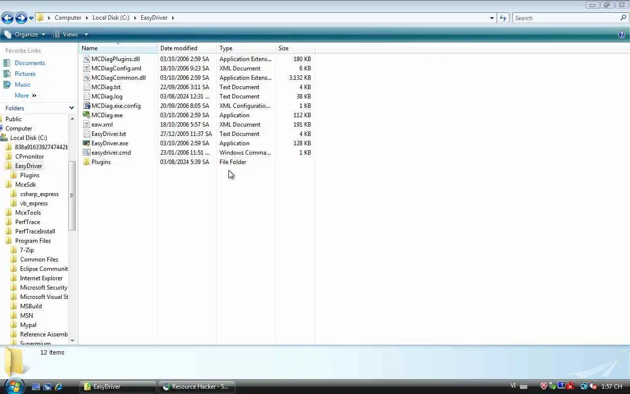Select the 7-Zip folder in the tree
630x394 pixels.
point(27,250)
